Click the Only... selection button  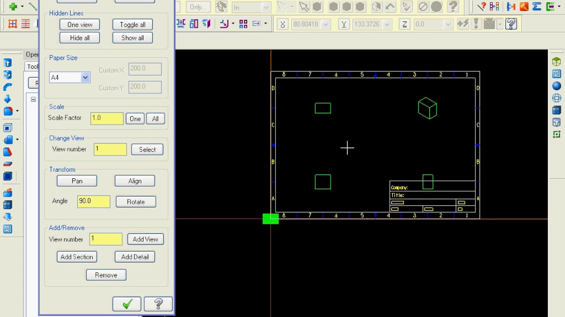point(198,7)
